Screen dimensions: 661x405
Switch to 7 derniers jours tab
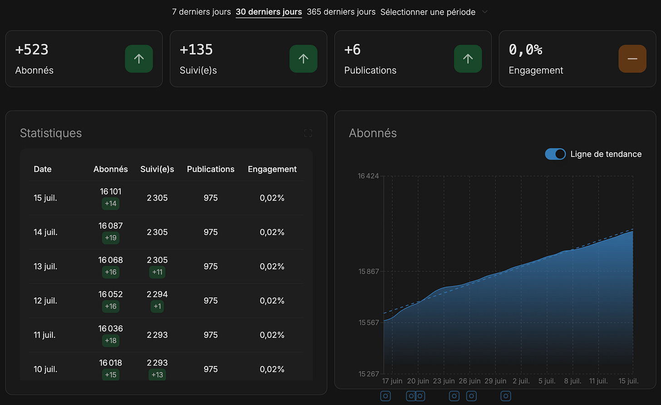coord(201,12)
